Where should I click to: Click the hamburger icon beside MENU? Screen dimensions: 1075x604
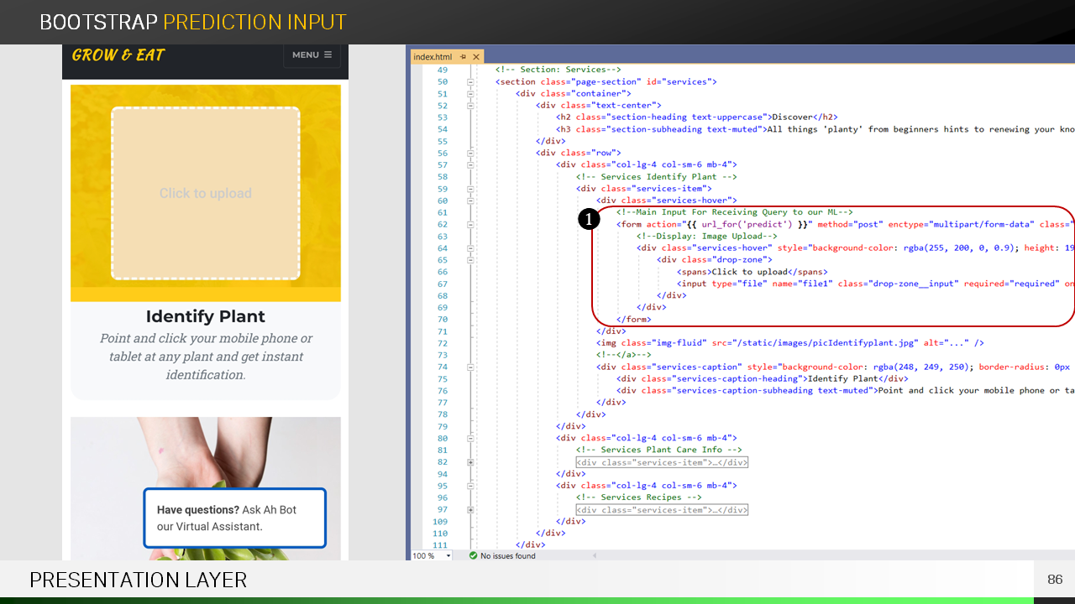(328, 55)
